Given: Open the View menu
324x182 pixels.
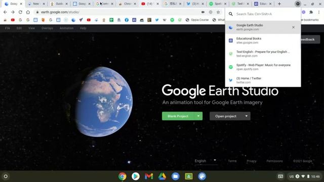Looking at the screenshot, I should click(31, 28).
